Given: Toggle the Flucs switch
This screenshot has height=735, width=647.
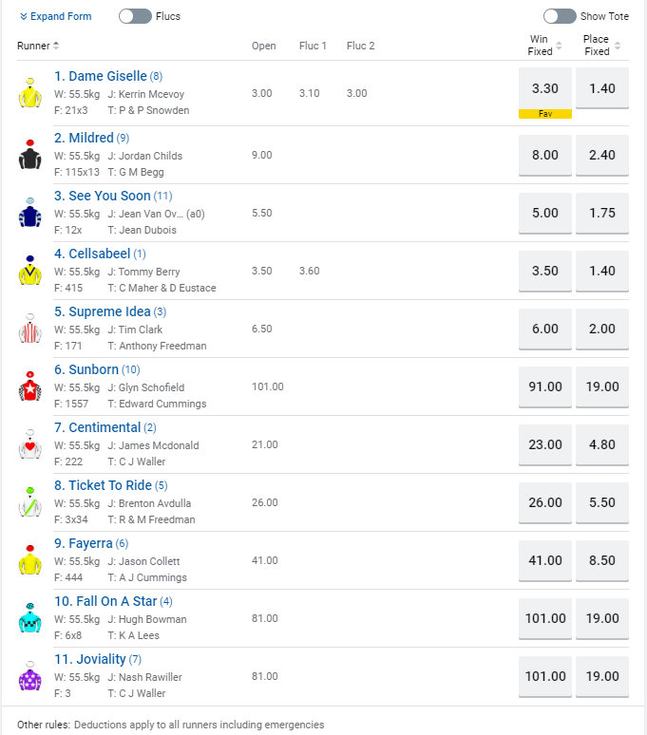Looking at the screenshot, I should pos(135,16).
